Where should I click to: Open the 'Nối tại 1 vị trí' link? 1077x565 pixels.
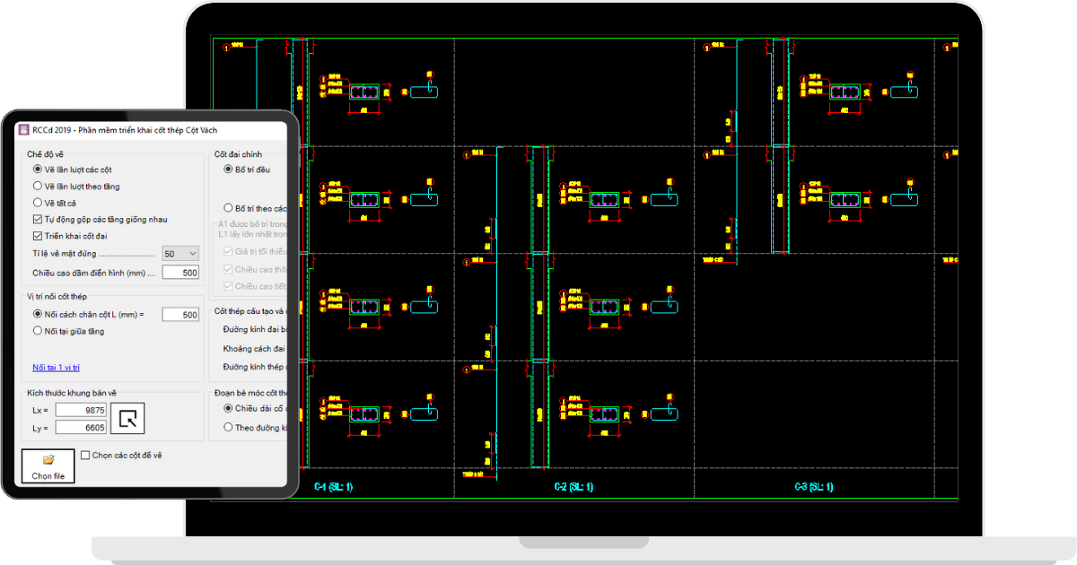(56, 368)
